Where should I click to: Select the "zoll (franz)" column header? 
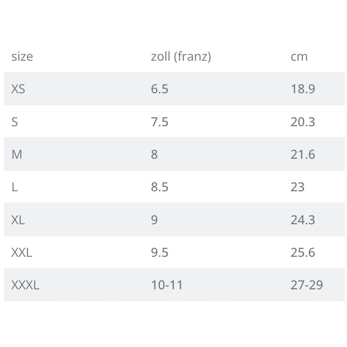point(181,56)
